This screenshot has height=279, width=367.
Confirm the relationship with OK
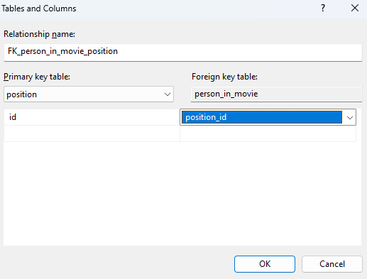coord(265,264)
